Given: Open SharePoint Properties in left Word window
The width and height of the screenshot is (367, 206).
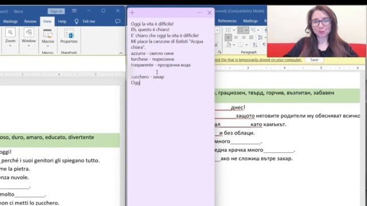Looking at the screenshot, I should click(x=69, y=35).
